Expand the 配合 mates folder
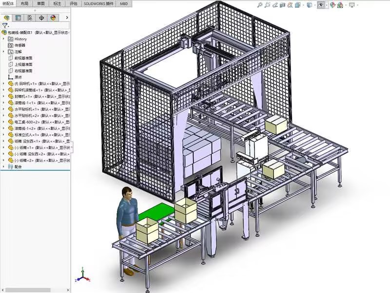Screen dimensions: 390x293 (4, 166)
